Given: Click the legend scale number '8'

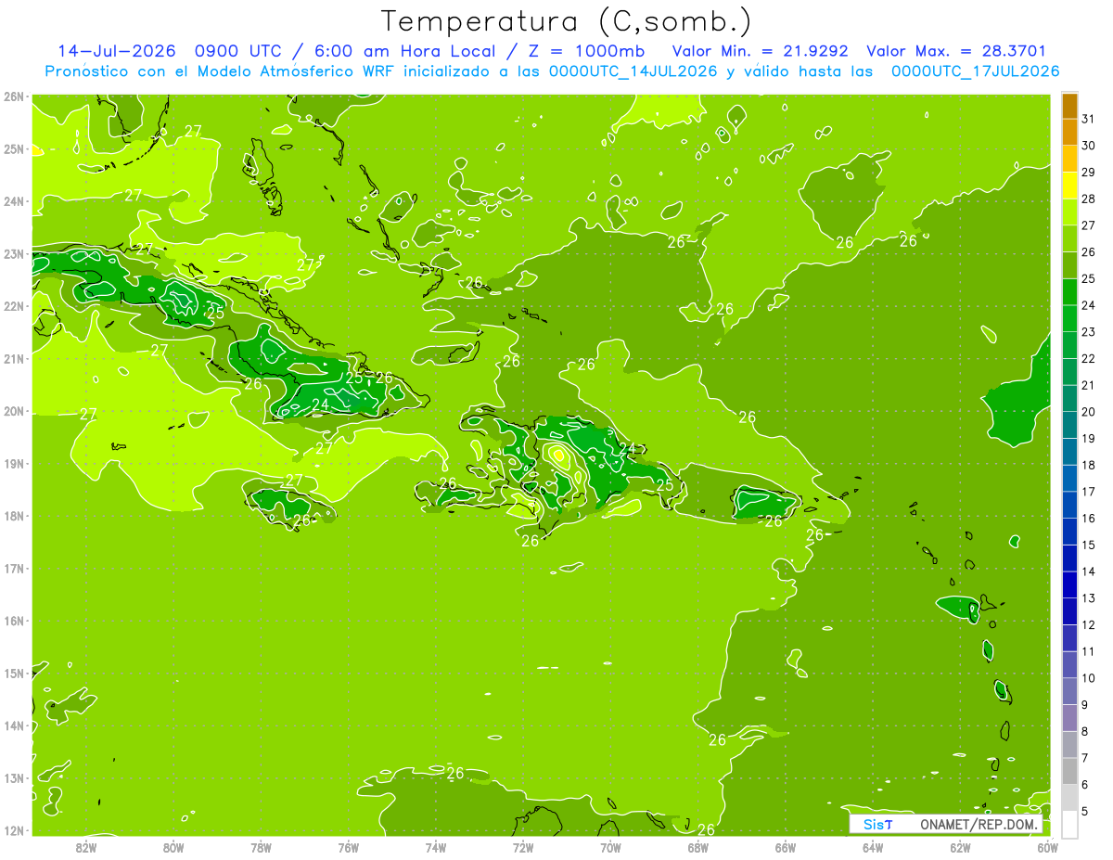Looking at the screenshot, I should click(1086, 731).
